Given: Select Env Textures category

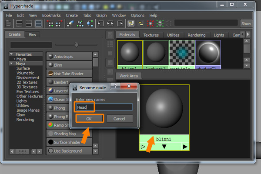Looking at the screenshot, I should (x=28, y=92).
